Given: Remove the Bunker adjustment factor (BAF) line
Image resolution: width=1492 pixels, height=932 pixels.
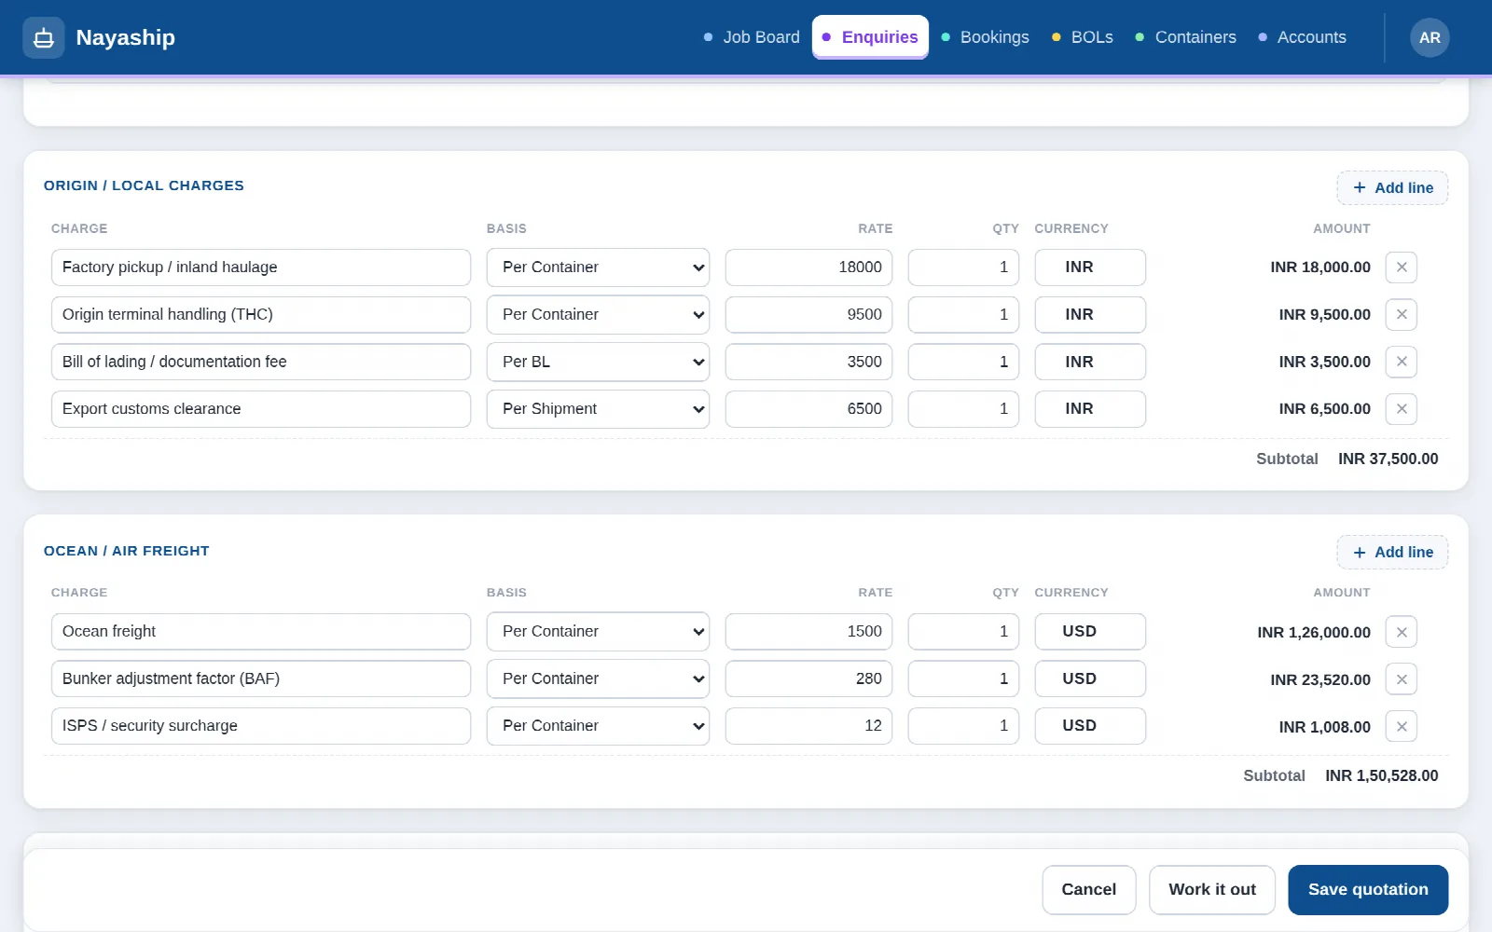Looking at the screenshot, I should [x=1402, y=679].
